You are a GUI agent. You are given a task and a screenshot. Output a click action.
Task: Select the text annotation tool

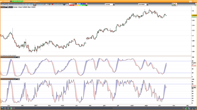[64, 4]
